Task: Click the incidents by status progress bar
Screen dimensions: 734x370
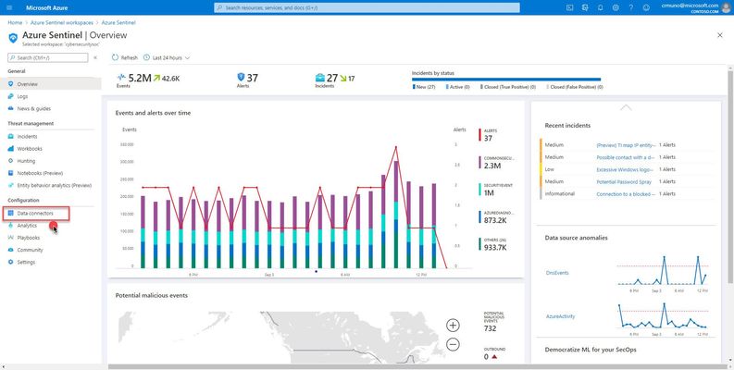Action: [506, 80]
